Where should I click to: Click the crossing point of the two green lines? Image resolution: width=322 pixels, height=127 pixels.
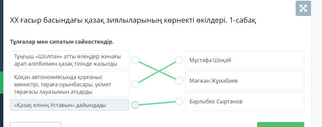(x=158, y=71)
